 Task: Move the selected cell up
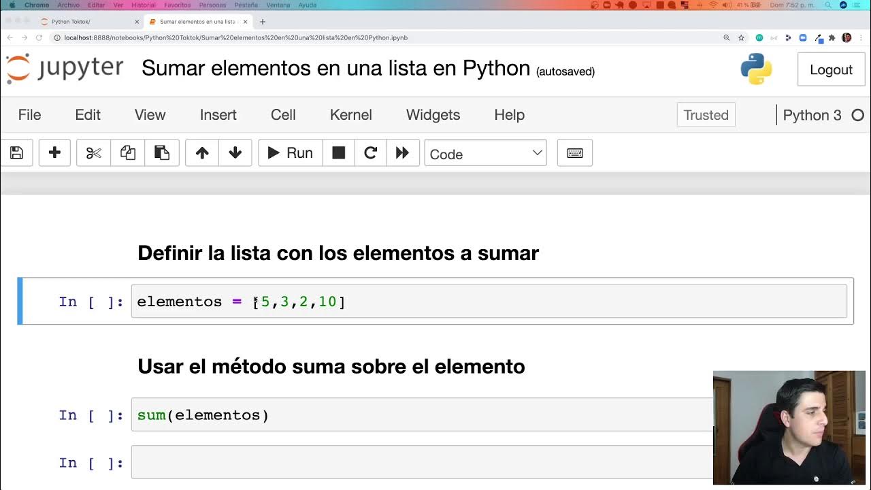tap(202, 153)
